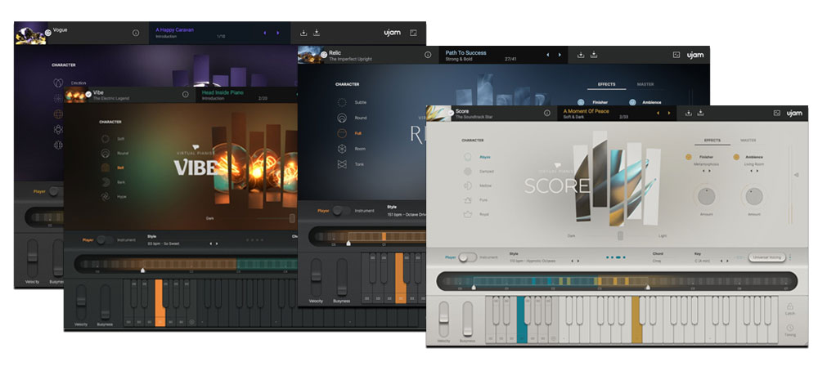This screenshot has height=371, width=818.
Task: Switch to the Master tab in Score
Action: pos(748,141)
